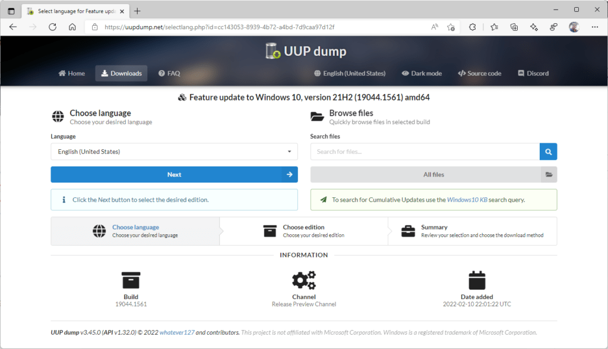The height and width of the screenshot is (349, 608).
Task: Open the tab actions menu icon
Action: coord(11,11)
